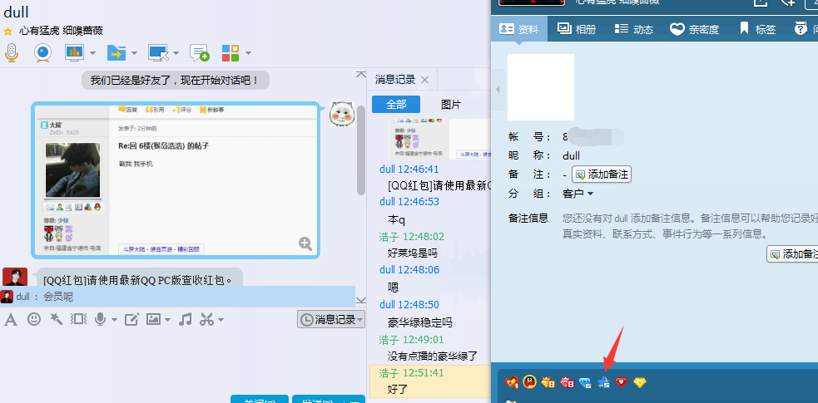
Task: Open the forum screenshot image in chat
Action: 176,180
